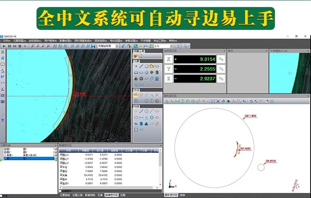Switch to the 位置公差 tab
Image resolution: width=311 pixels, height=198 pixels.
pyautogui.click(x=78, y=195)
